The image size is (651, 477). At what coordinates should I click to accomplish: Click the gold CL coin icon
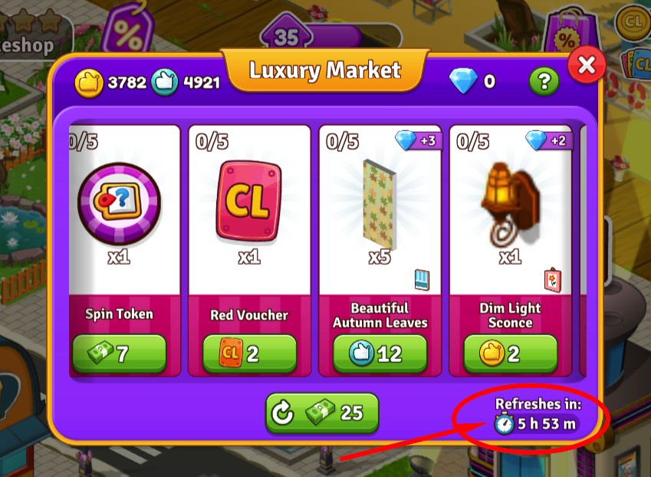633,21
